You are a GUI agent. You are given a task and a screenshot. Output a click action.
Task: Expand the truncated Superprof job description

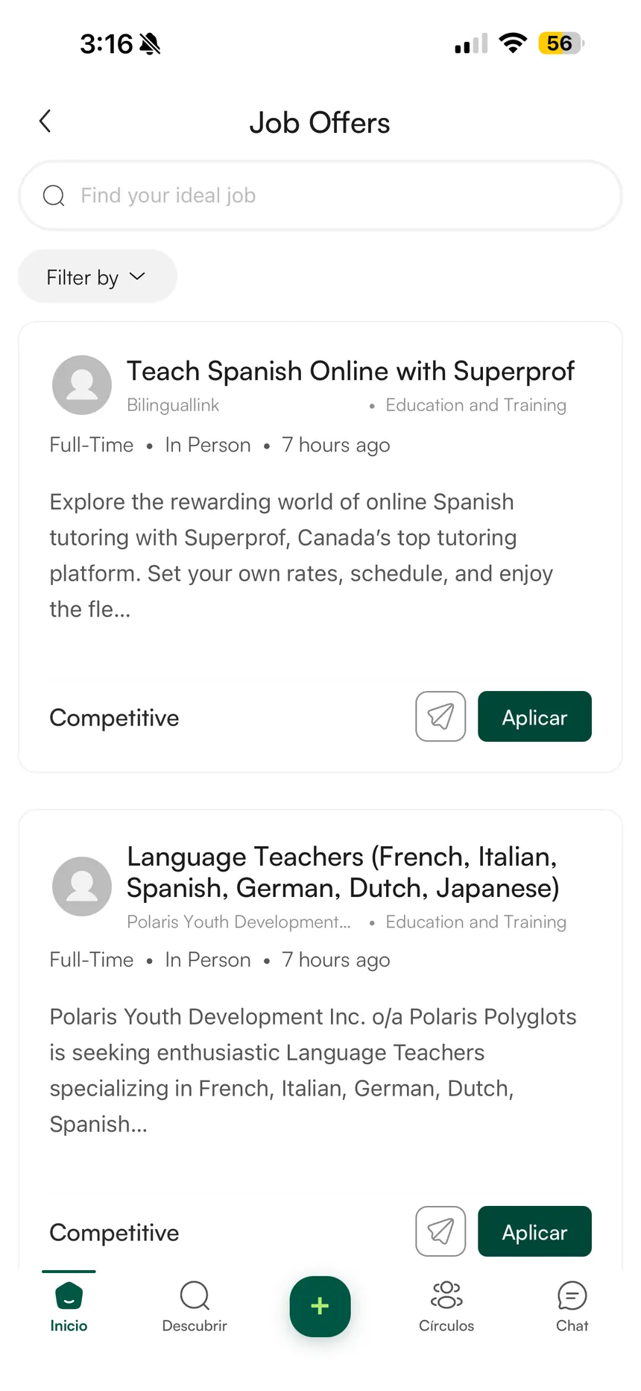301,555
